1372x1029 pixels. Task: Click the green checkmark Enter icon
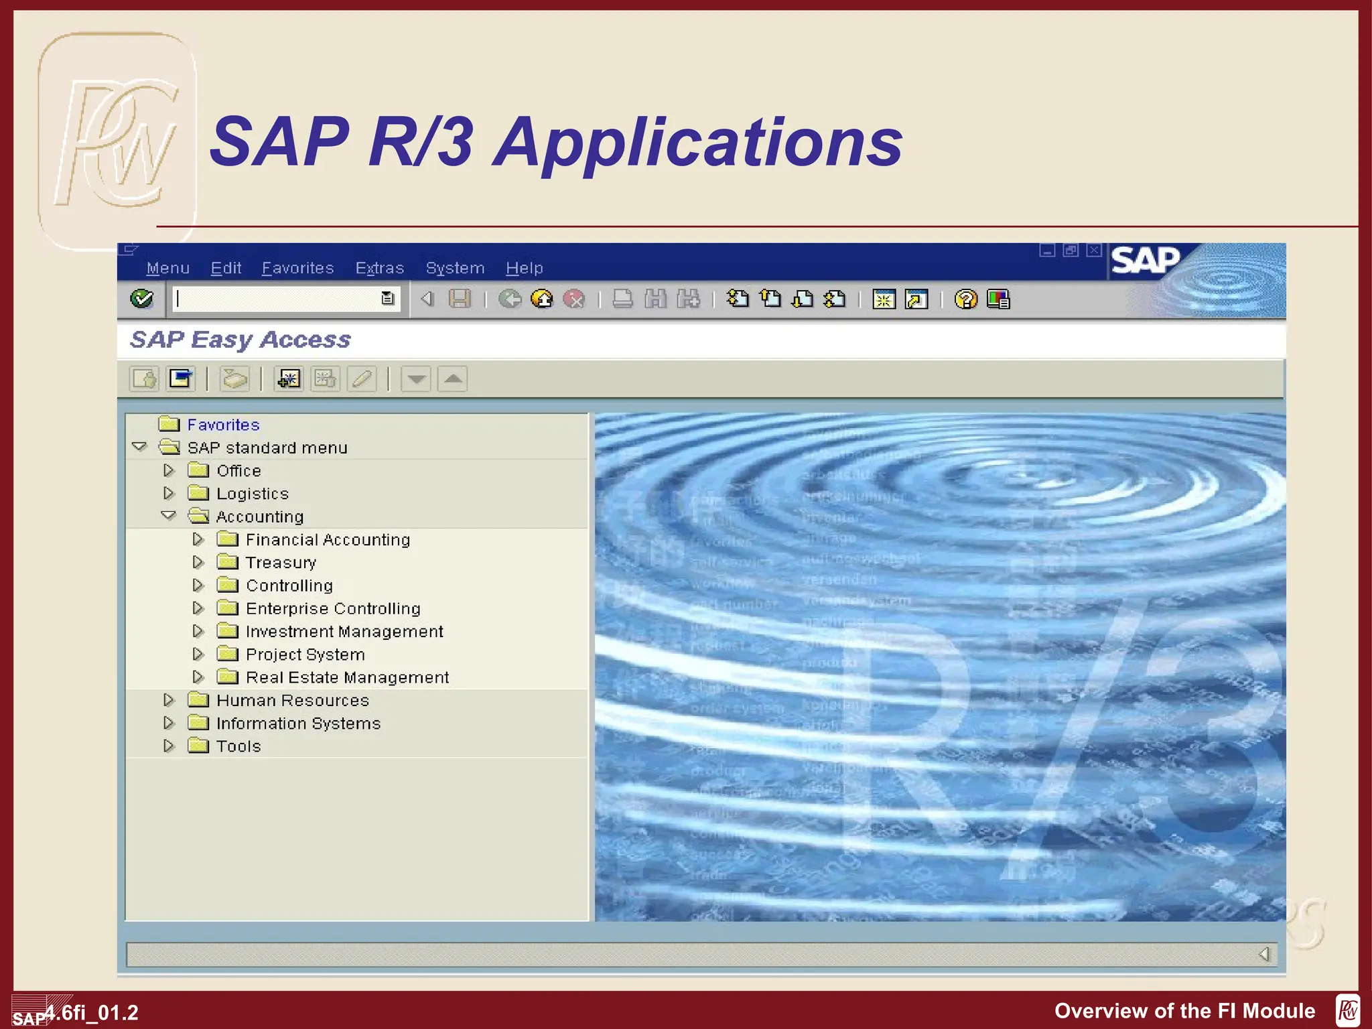click(141, 298)
